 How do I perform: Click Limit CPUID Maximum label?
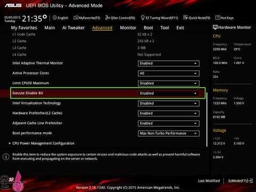click(30, 83)
